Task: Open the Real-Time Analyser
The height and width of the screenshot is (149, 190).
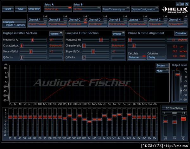Action: (116, 9)
